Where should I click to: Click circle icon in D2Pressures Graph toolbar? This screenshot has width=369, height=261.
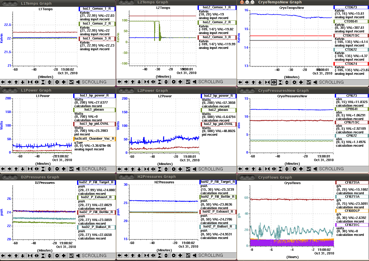57,256
